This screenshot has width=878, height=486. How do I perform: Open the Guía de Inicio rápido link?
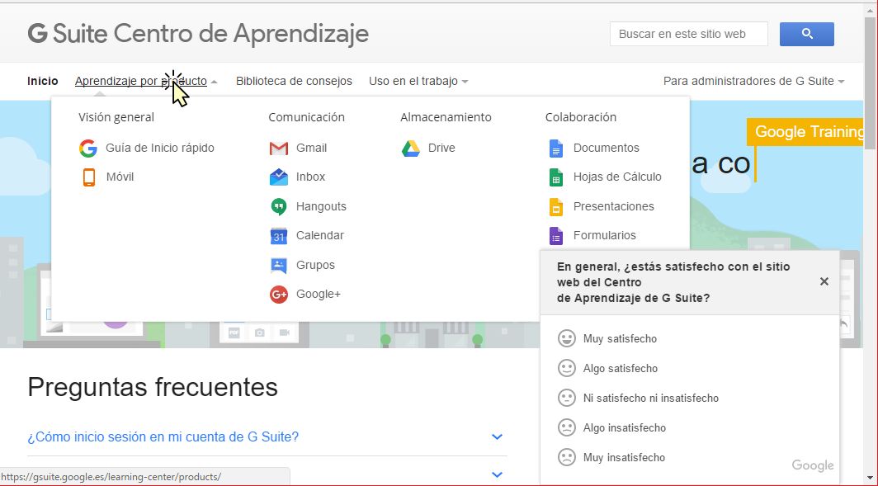click(x=160, y=148)
